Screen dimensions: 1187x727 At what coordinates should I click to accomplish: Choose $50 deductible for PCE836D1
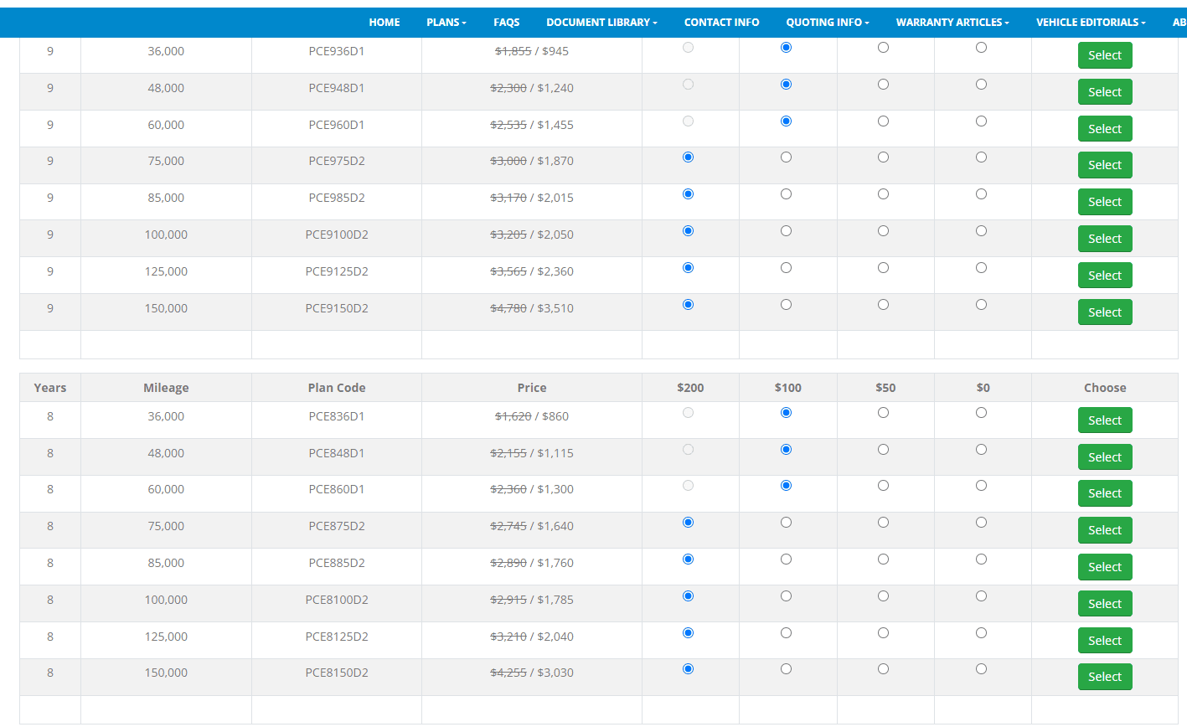(883, 413)
